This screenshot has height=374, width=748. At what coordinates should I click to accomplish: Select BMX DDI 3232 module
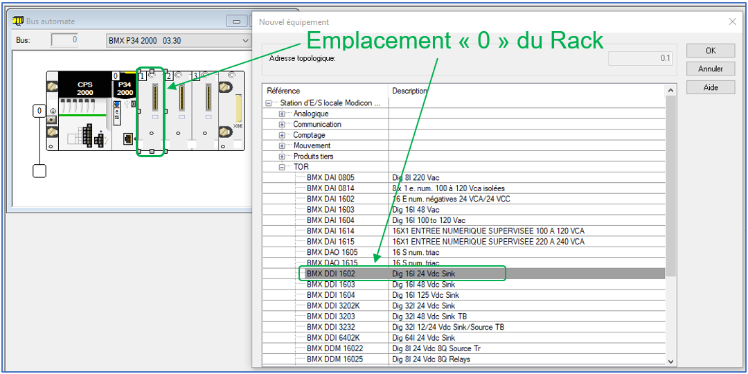(330, 327)
